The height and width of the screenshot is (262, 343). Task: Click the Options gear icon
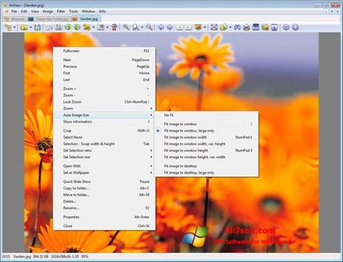(286, 27)
